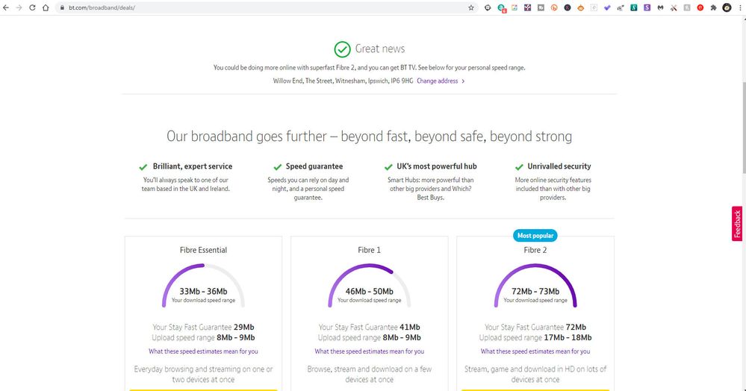Open the browser home page

point(45,7)
